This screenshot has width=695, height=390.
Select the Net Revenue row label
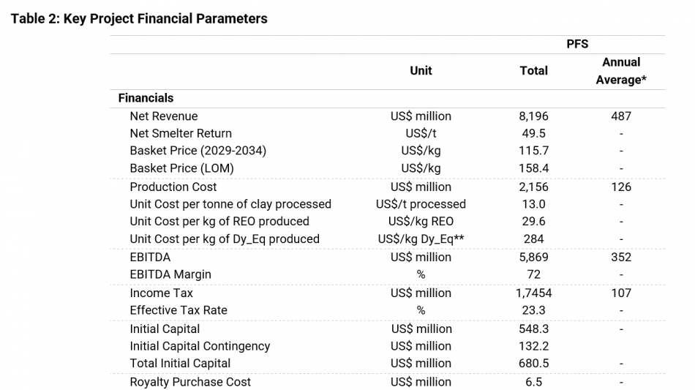point(164,116)
